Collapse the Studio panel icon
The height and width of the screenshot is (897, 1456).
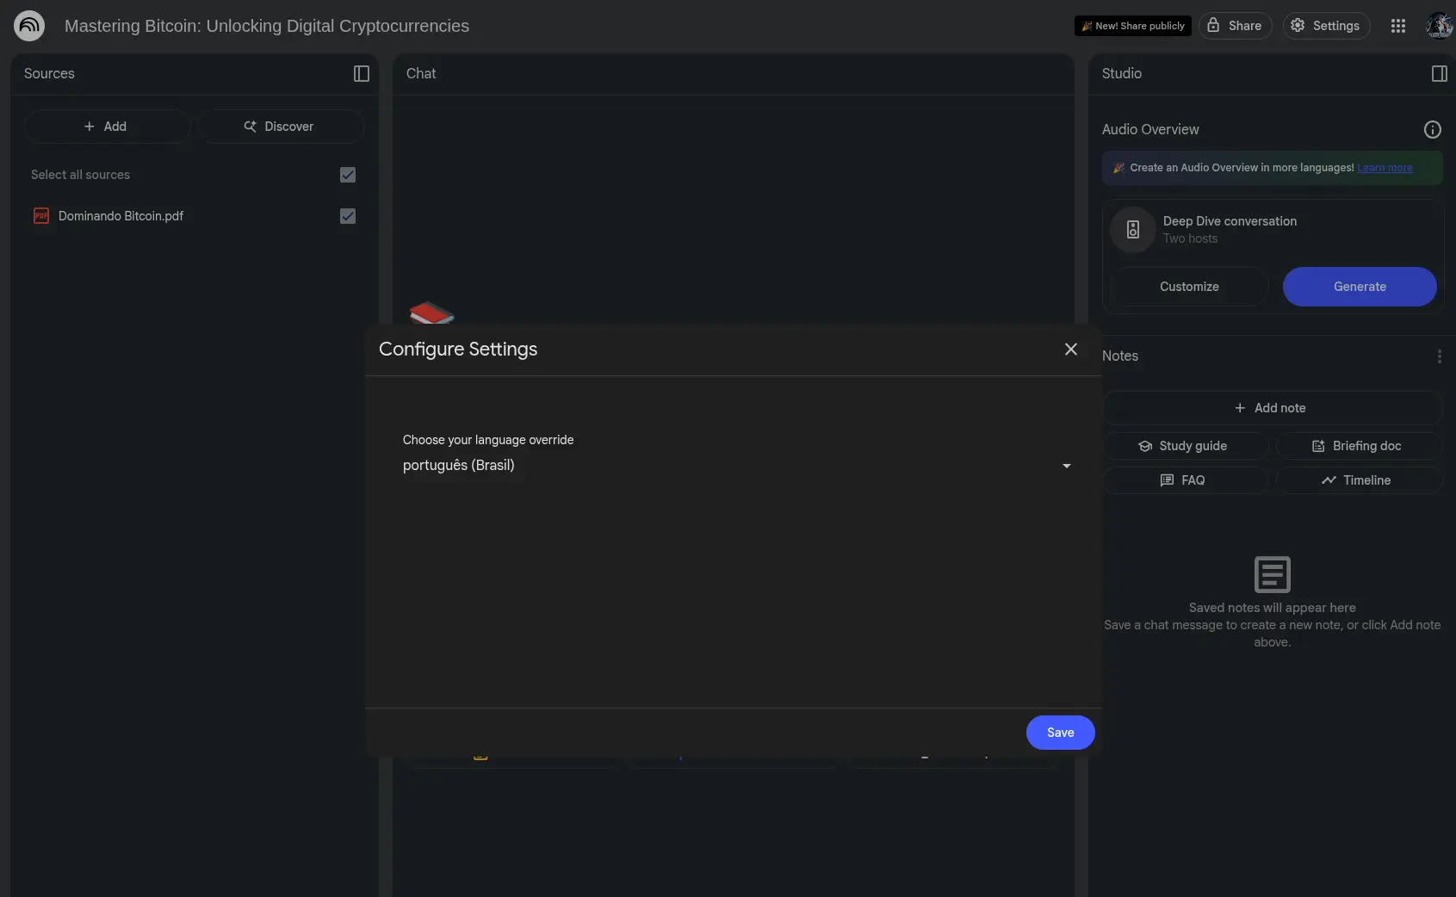(x=1439, y=74)
